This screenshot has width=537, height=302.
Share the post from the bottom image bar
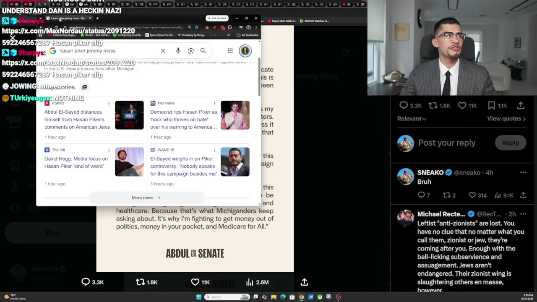click(x=305, y=282)
